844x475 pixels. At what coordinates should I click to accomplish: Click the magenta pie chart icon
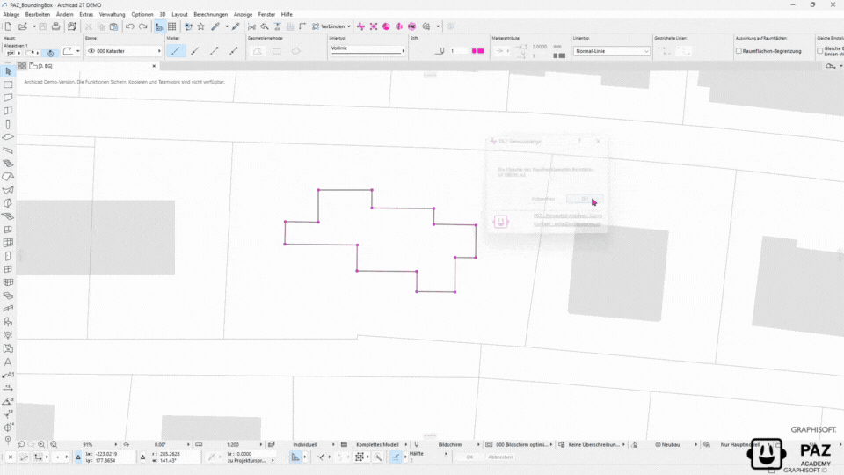coord(386,26)
